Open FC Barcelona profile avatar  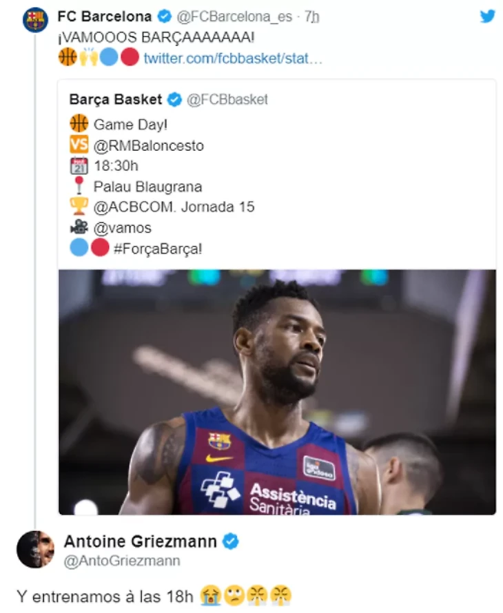35,20
